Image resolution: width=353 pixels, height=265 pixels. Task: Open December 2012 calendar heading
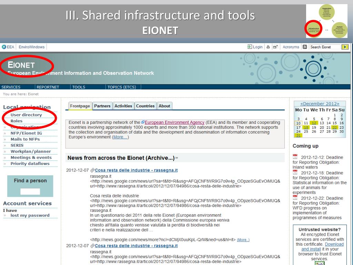[320, 104]
